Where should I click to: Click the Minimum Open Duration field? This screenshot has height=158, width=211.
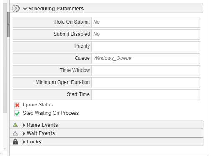point(146,82)
